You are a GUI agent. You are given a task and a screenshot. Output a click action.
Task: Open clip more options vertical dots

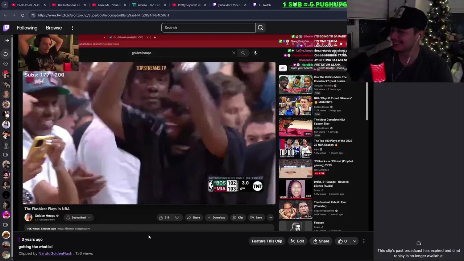pos(364,241)
